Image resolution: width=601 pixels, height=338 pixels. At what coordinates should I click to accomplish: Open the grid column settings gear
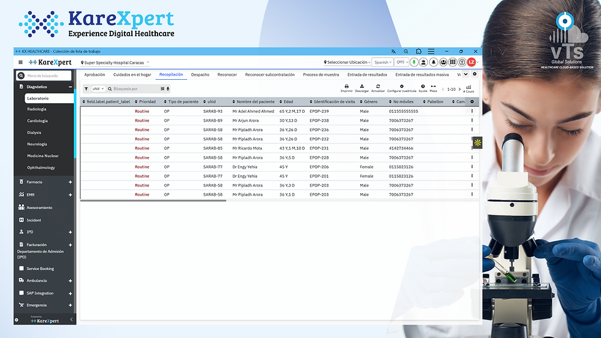pos(472,102)
